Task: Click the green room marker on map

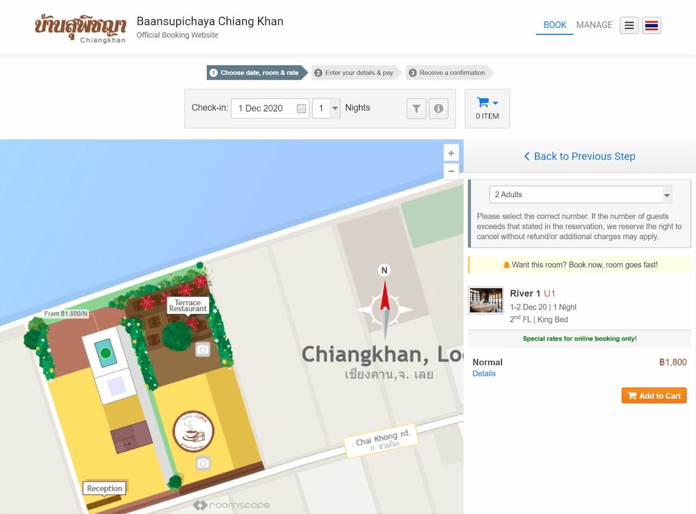Action: point(105,353)
